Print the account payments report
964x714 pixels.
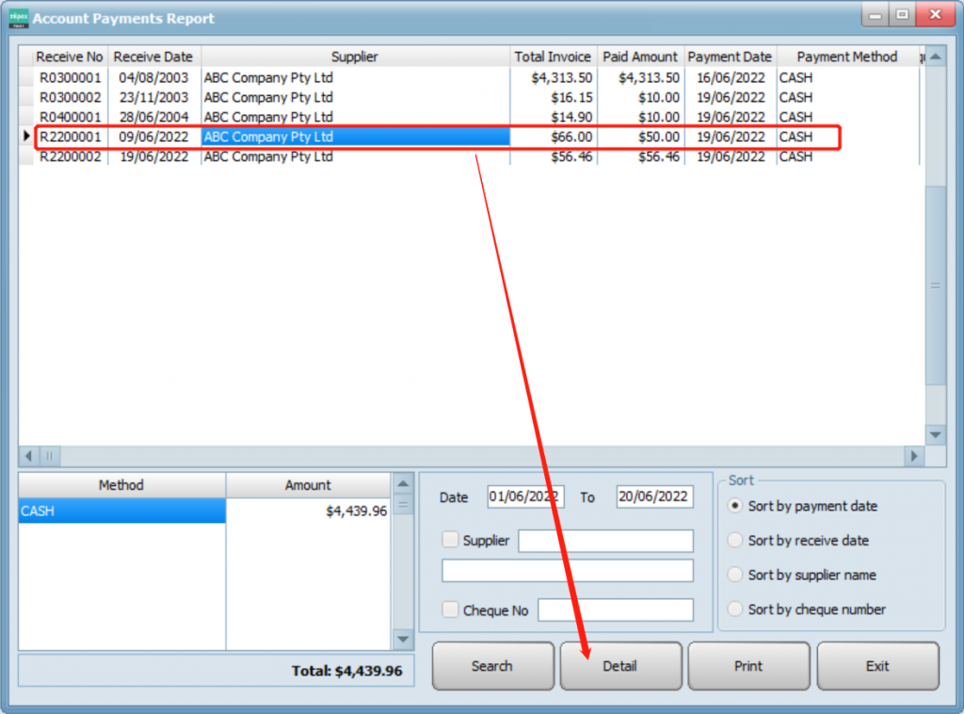748,666
